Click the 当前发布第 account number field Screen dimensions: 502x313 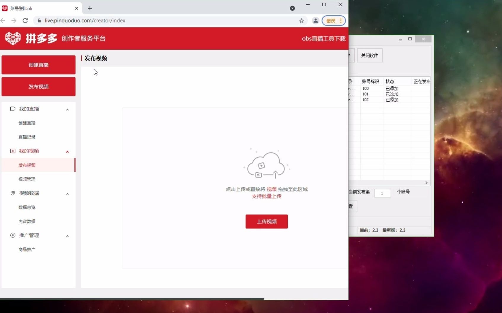coord(382,193)
